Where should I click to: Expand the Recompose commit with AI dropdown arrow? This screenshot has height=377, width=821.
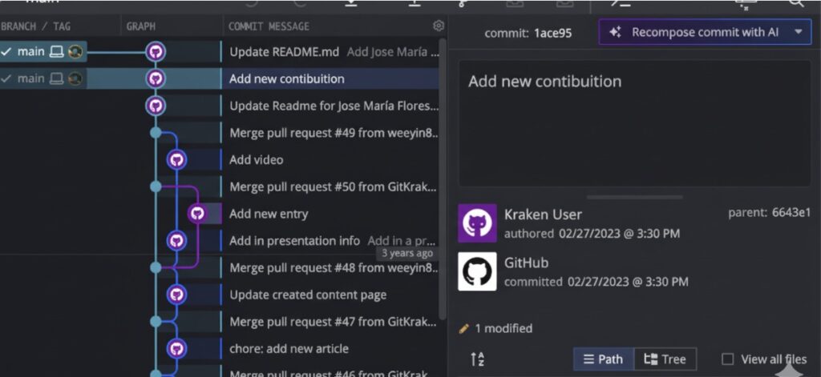pyautogui.click(x=798, y=32)
